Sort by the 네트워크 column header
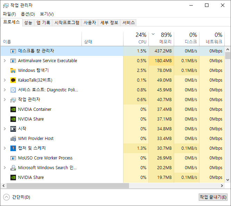 click(x=212, y=39)
